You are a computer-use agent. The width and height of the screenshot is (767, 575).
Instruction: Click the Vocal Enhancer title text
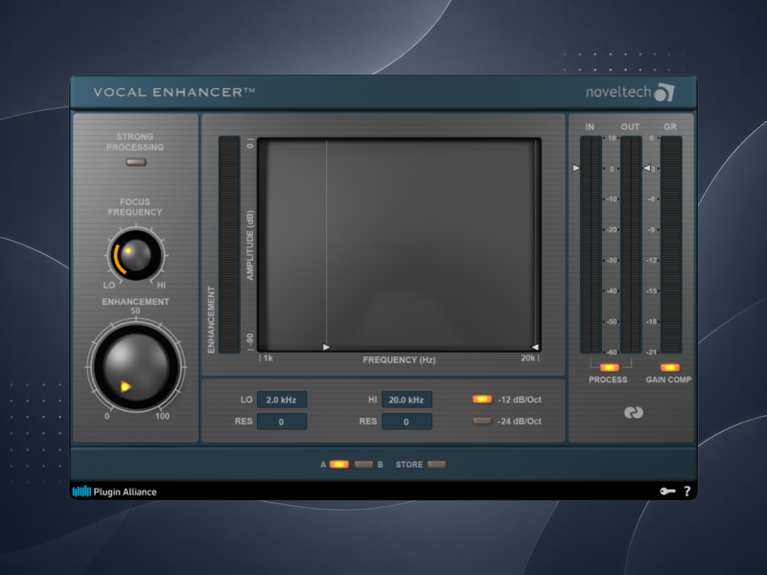click(x=174, y=92)
